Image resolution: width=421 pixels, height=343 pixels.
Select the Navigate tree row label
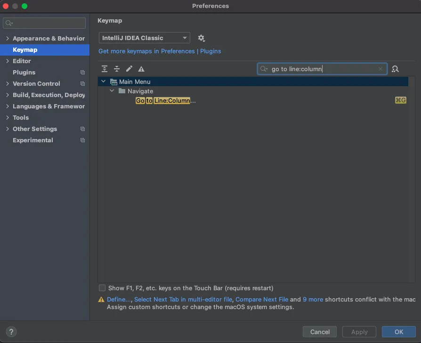(x=140, y=91)
